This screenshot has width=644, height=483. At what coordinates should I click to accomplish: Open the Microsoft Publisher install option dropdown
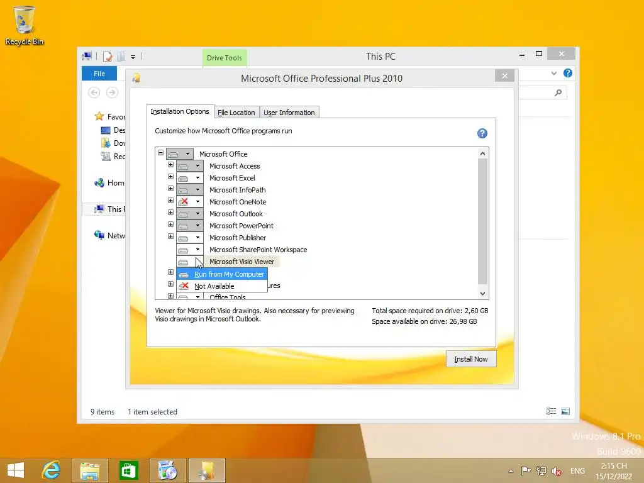(x=190, y=237)
